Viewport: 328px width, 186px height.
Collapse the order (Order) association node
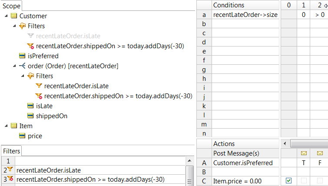(14, 66)
